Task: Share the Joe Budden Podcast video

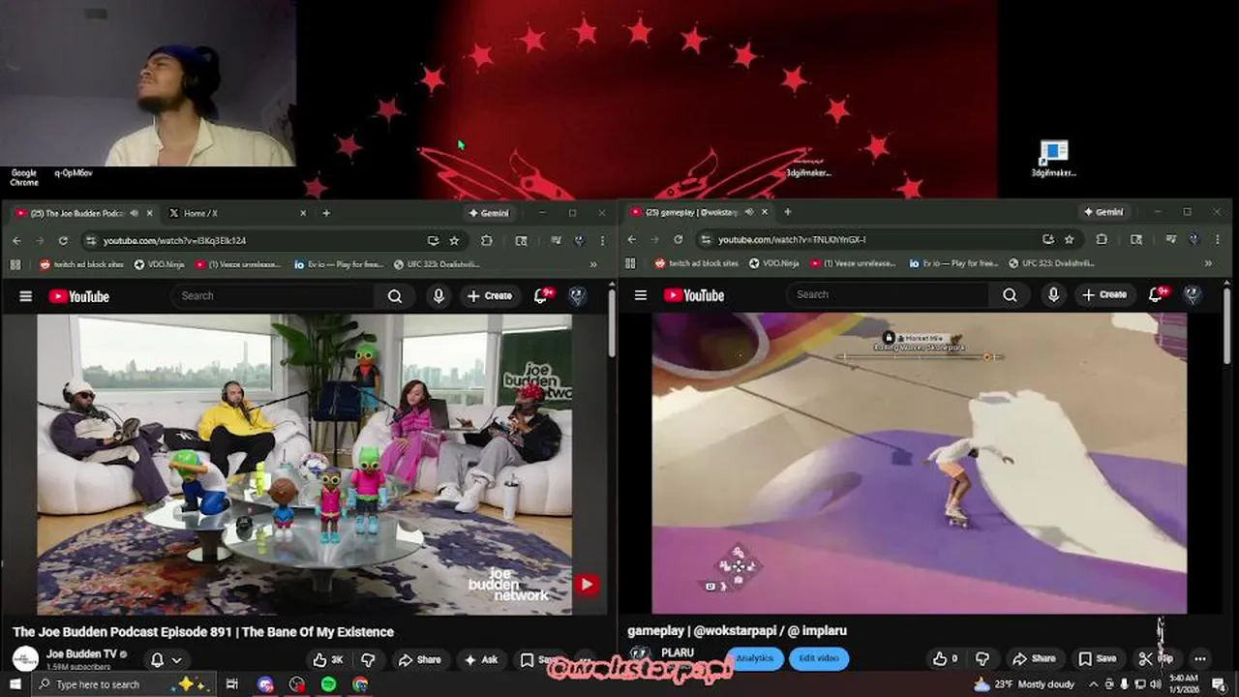Action: click(x=419, y=660)
